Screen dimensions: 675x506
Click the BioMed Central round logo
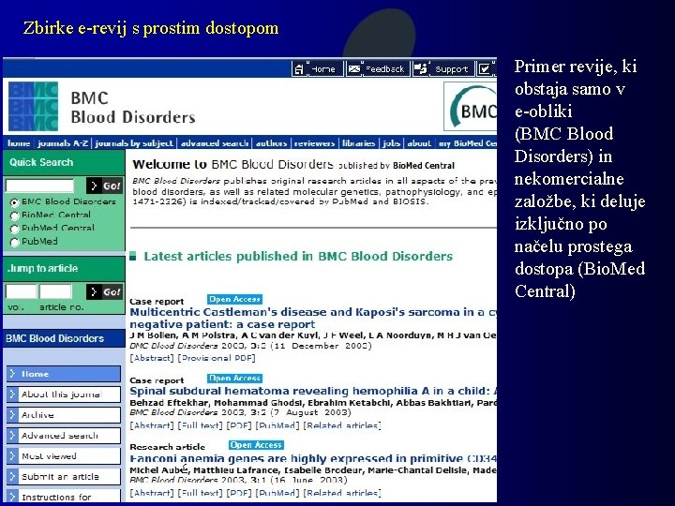tap(471, 106)
